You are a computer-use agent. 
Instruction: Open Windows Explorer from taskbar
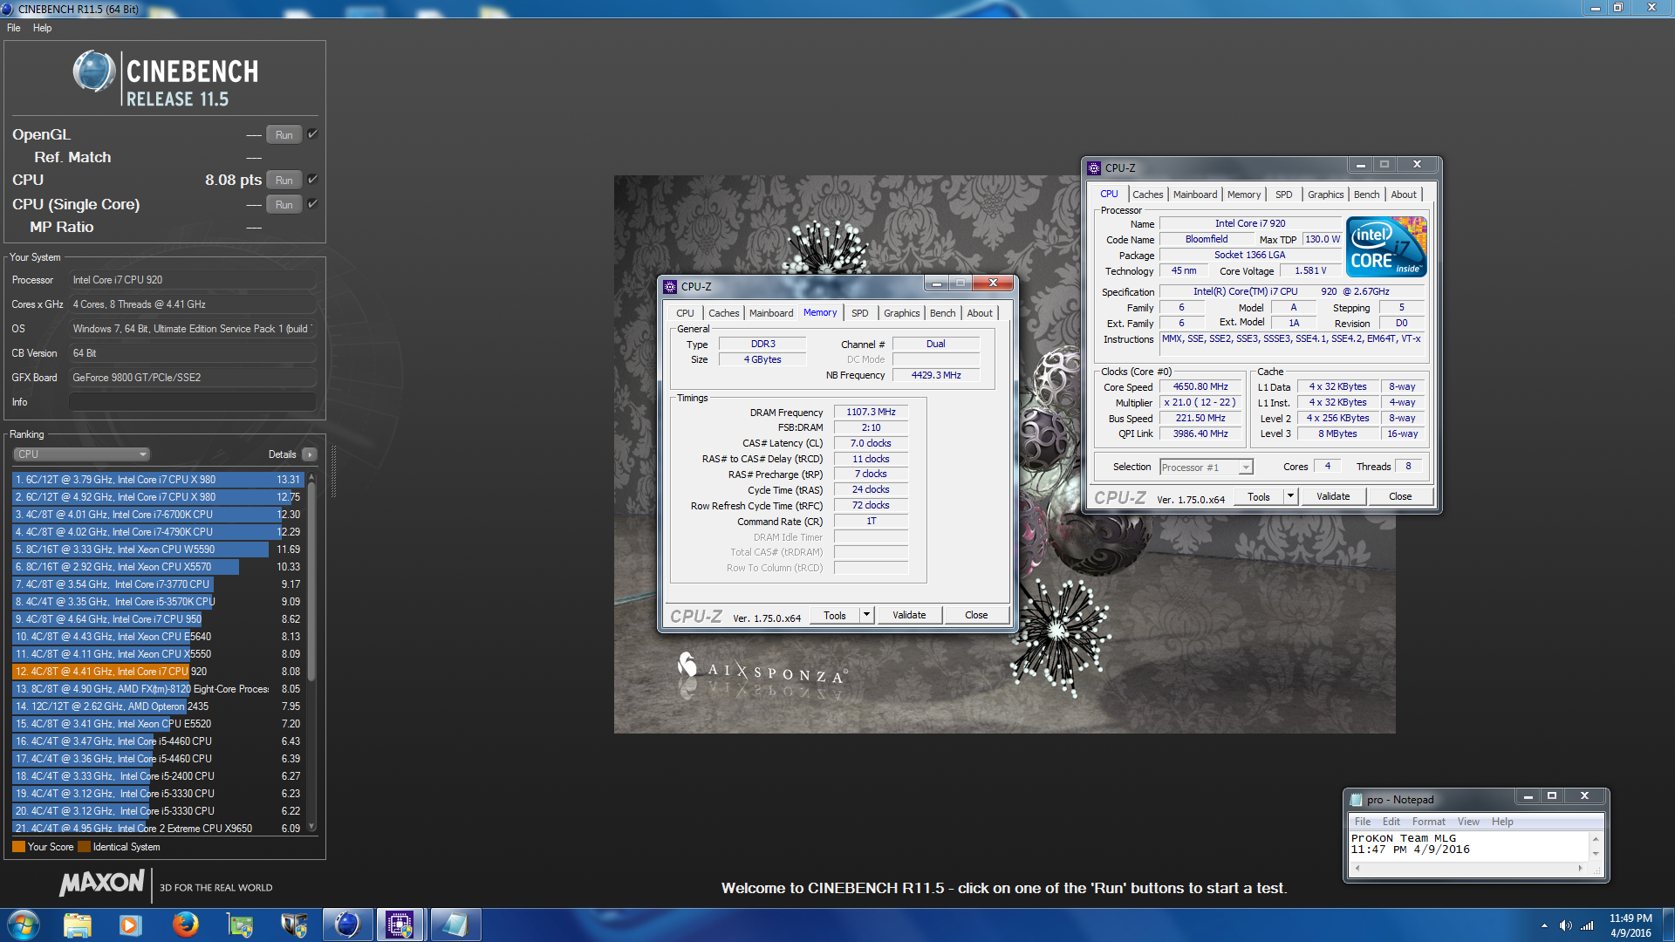[78, 925]
